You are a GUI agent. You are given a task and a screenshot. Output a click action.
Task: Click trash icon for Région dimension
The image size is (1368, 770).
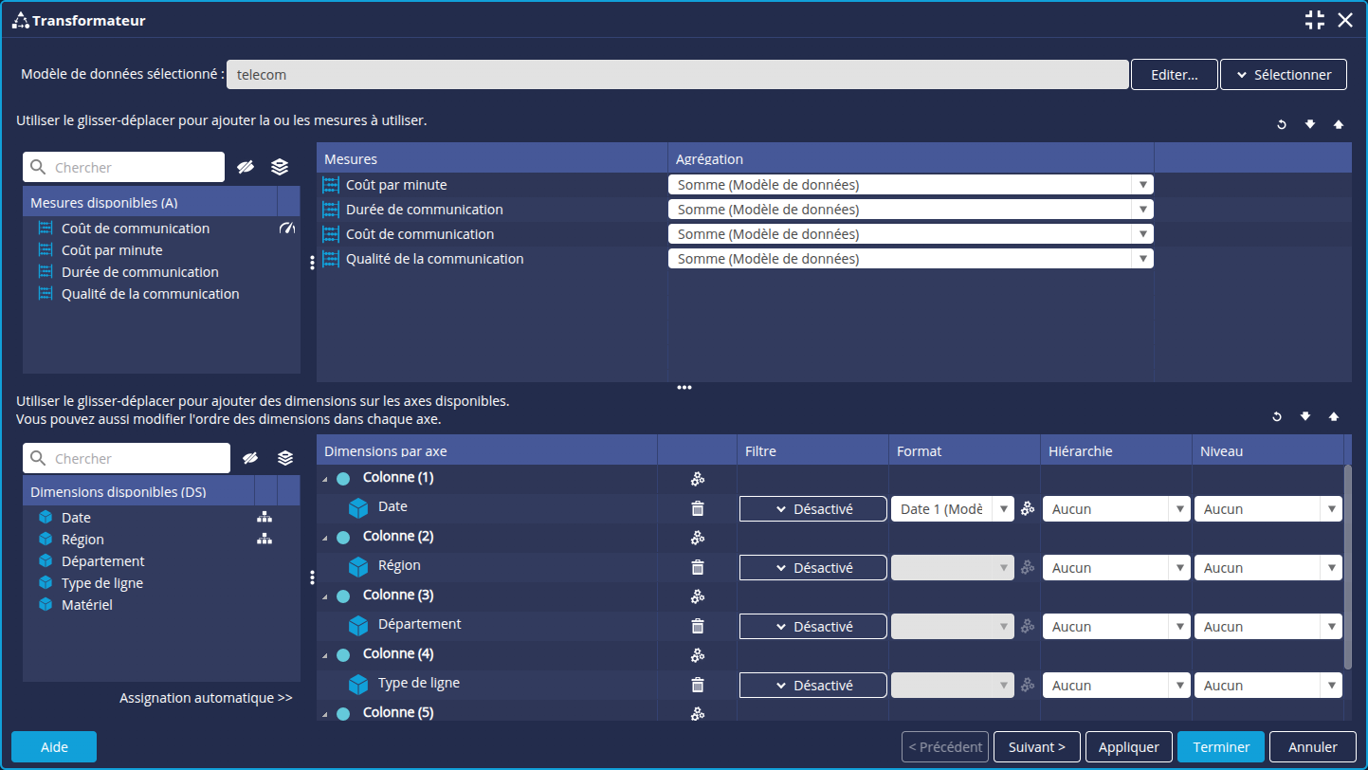[x=698, y=567]
